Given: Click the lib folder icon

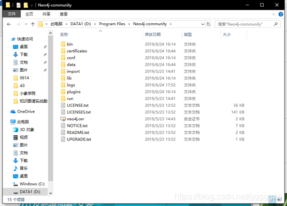Looking at the screenshot, I should [63, 78].
